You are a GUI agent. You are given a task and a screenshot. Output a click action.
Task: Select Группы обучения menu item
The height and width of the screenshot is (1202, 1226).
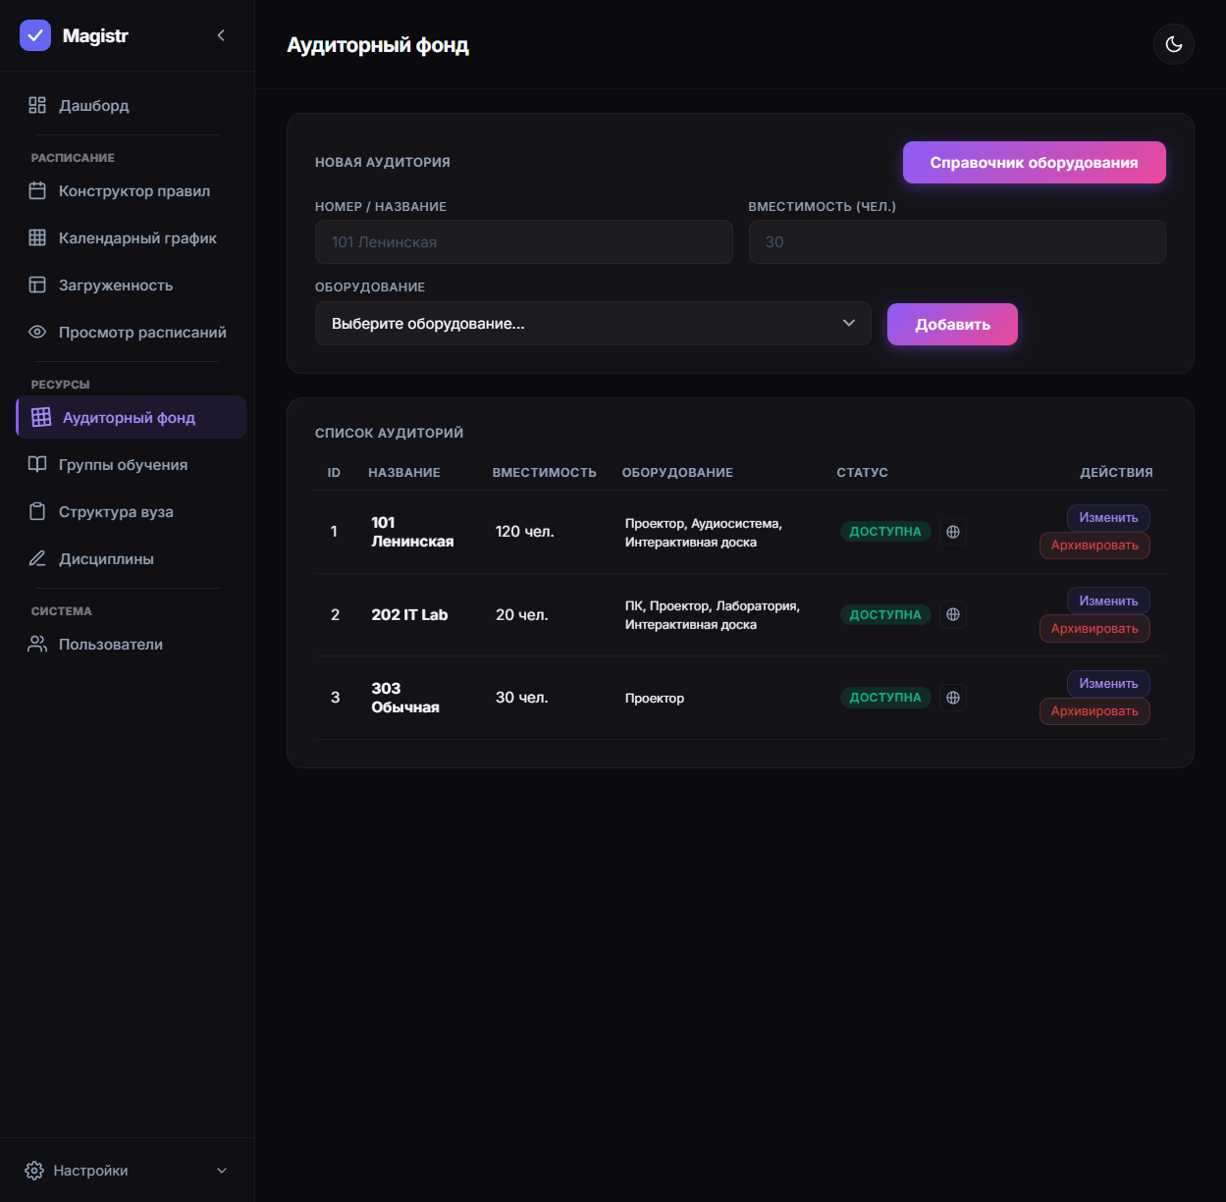click(x=131, y=464)
